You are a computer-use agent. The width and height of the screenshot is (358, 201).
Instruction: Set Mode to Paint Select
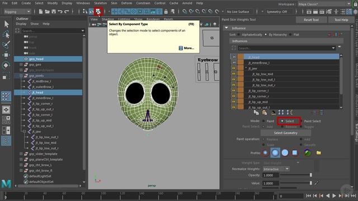point(302,121)
